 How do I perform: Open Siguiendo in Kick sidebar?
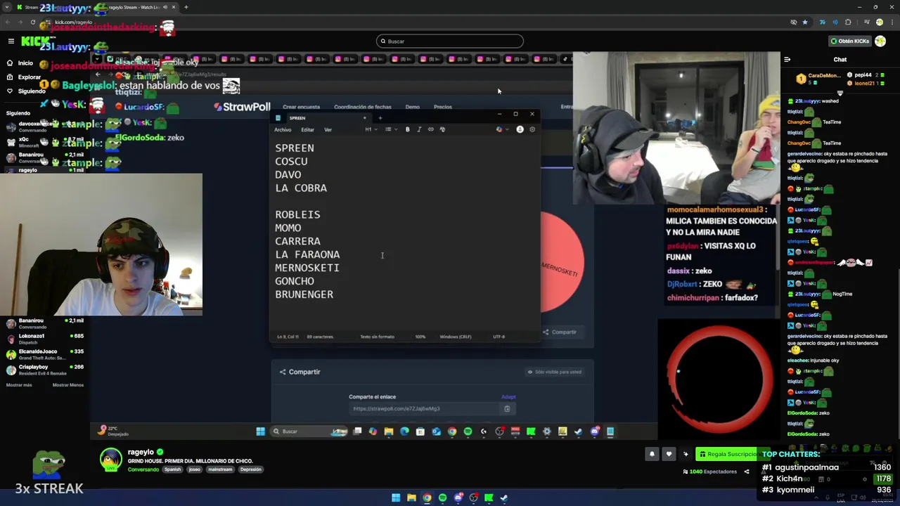point(25,91)
